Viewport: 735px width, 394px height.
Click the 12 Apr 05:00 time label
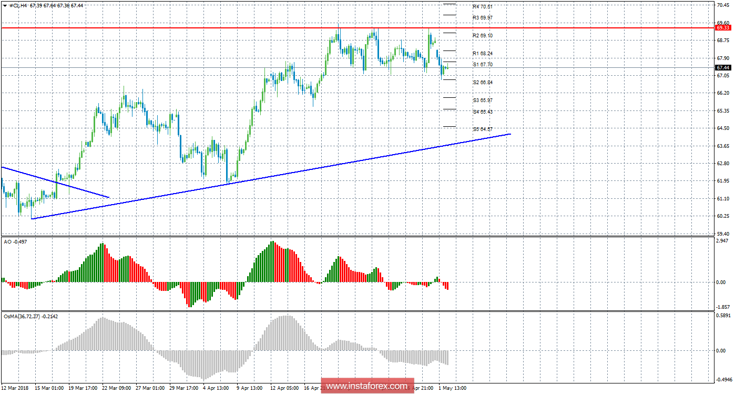pos(284,388)
